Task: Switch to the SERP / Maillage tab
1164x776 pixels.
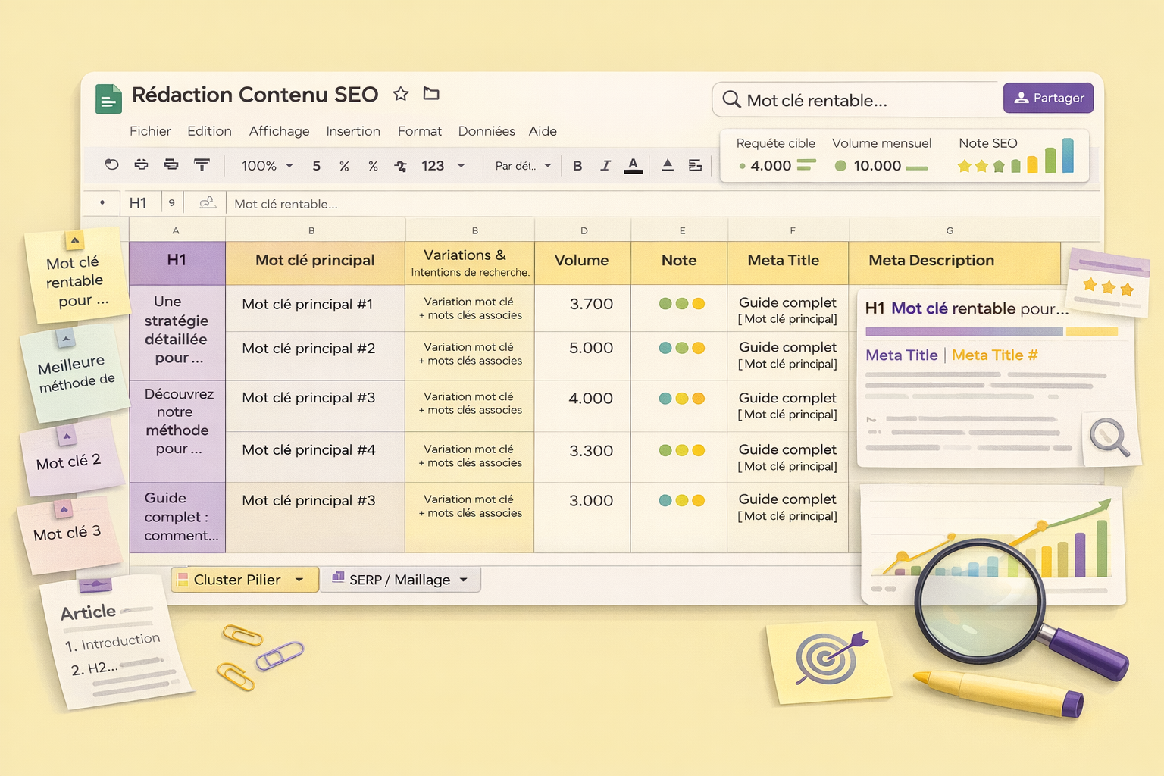Action: click(399, 580)
